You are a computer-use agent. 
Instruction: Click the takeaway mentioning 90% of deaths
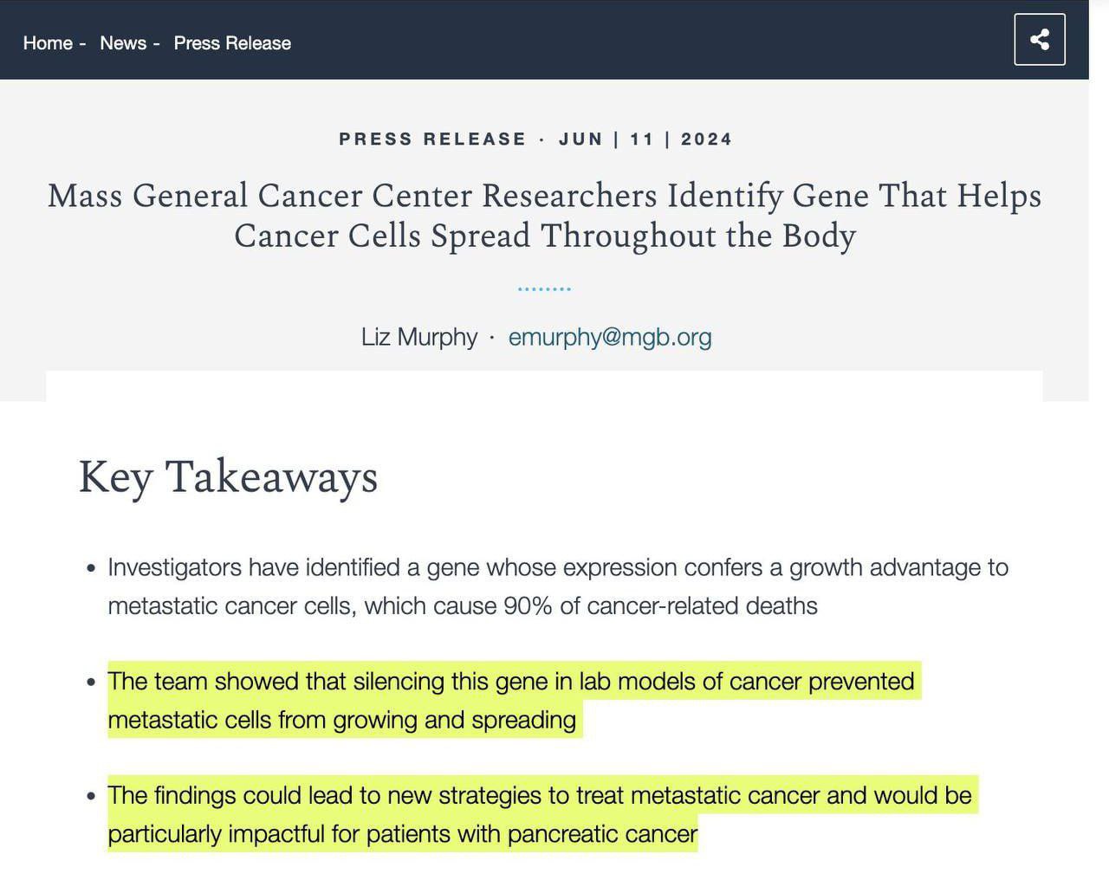coord(558,586)
